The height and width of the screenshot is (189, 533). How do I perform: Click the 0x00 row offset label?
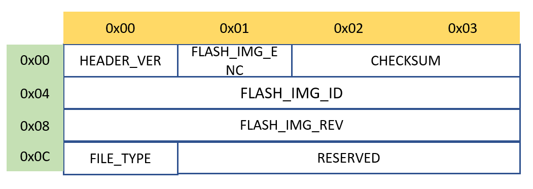[35, 60]
